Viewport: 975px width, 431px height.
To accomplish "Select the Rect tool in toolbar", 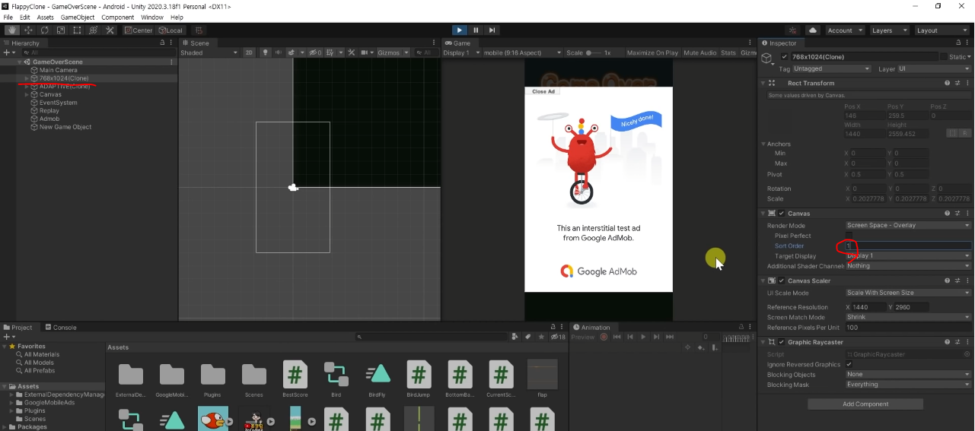I will (77, 30).
